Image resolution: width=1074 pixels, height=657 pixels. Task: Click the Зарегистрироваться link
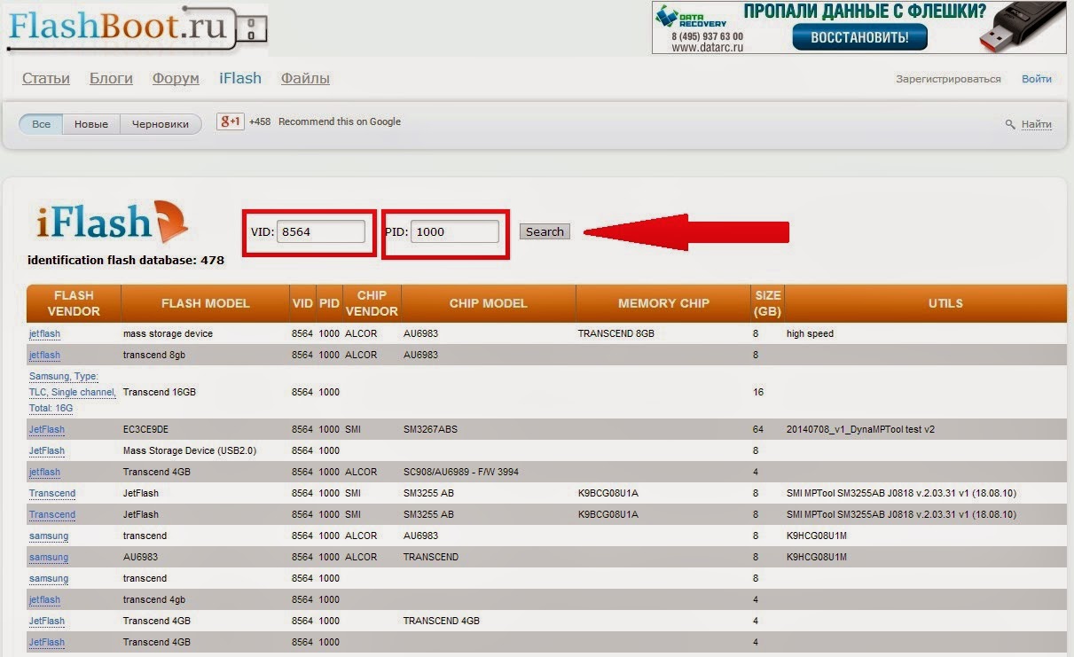click(948, 79)
